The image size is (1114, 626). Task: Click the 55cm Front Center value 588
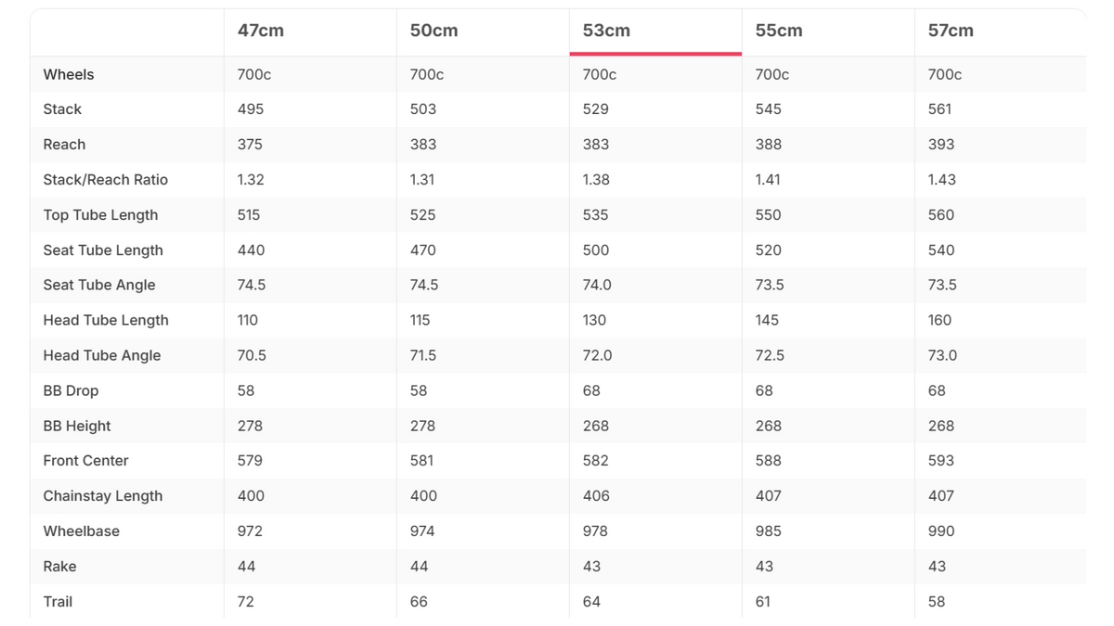[769, 461]
